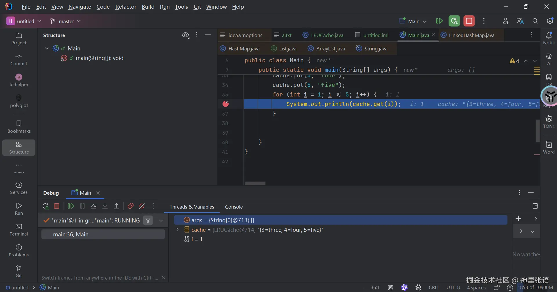The width and height of the screenshot is (557, 292).
Task: Toggle Structure view options eye icon
Action: tap(185, 35)
